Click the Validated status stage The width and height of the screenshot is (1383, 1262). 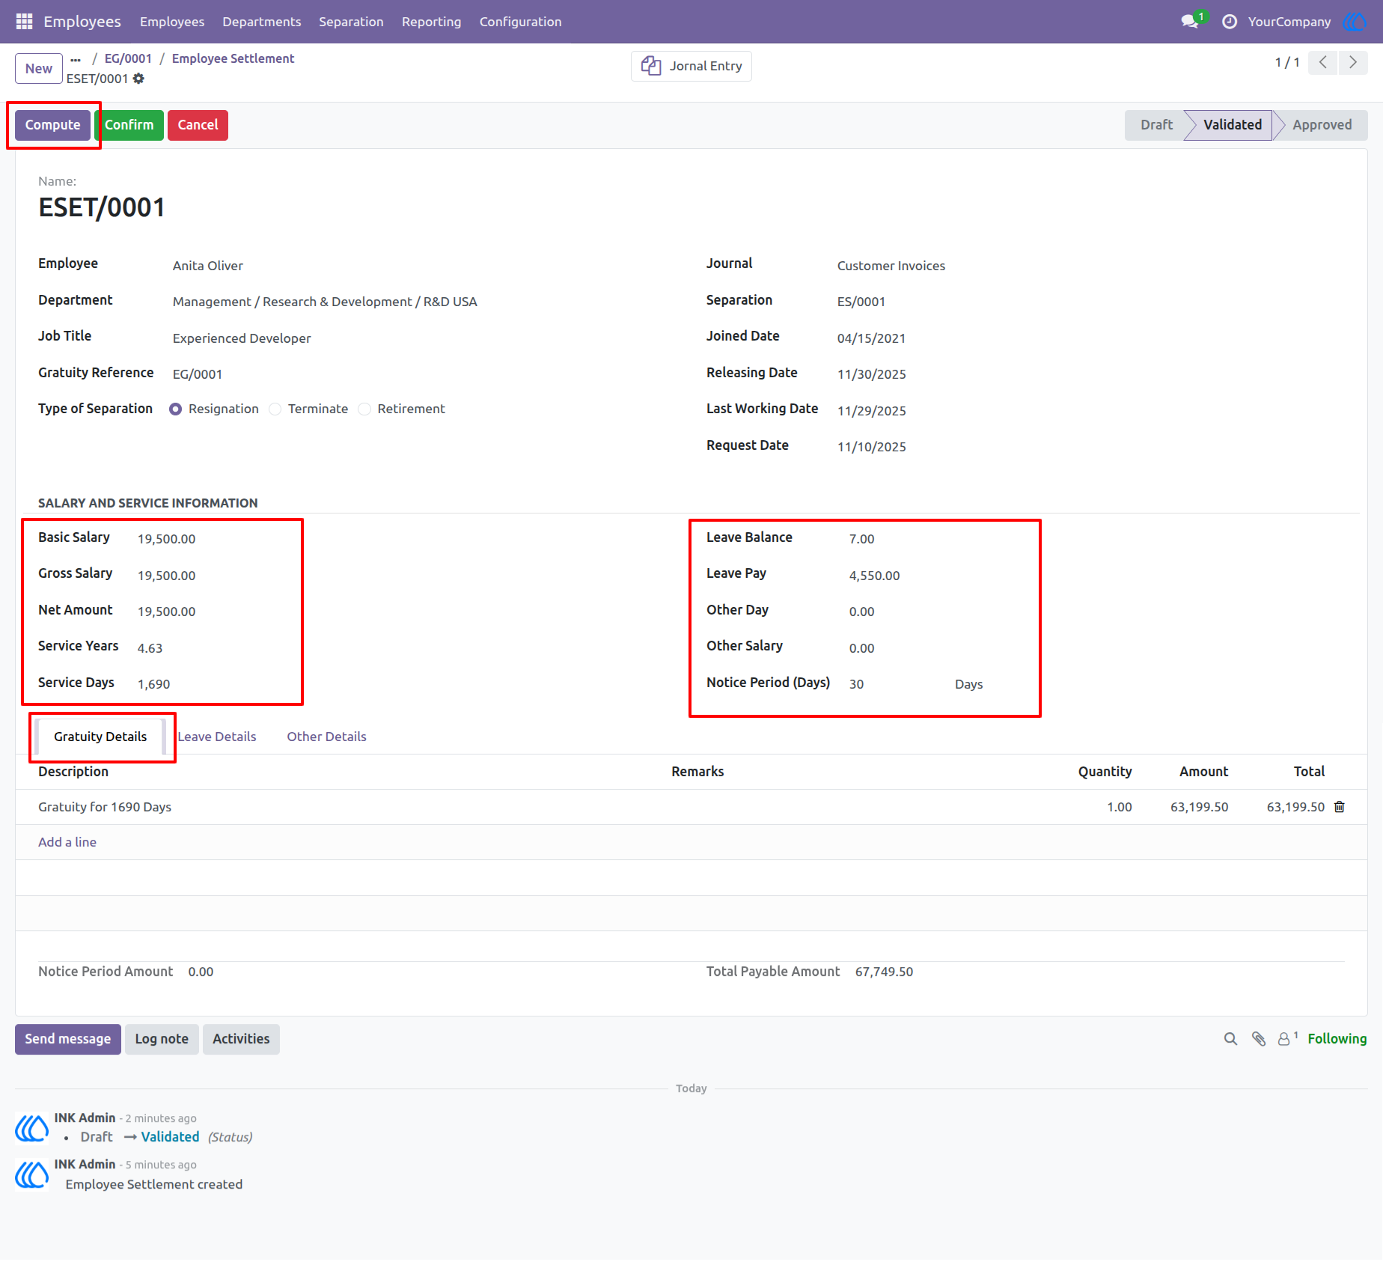[x=1232, y=125]
